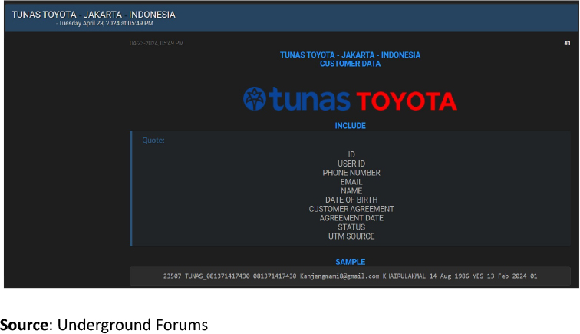580x334 pixels.
Task: Click the sample data line starting with 23507
Action: (x=350, y=276)
